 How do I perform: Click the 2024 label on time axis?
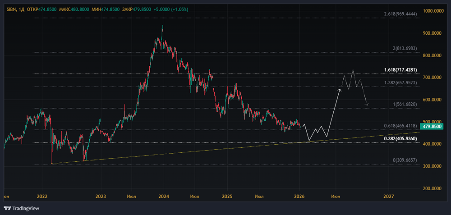pos(164,197)
